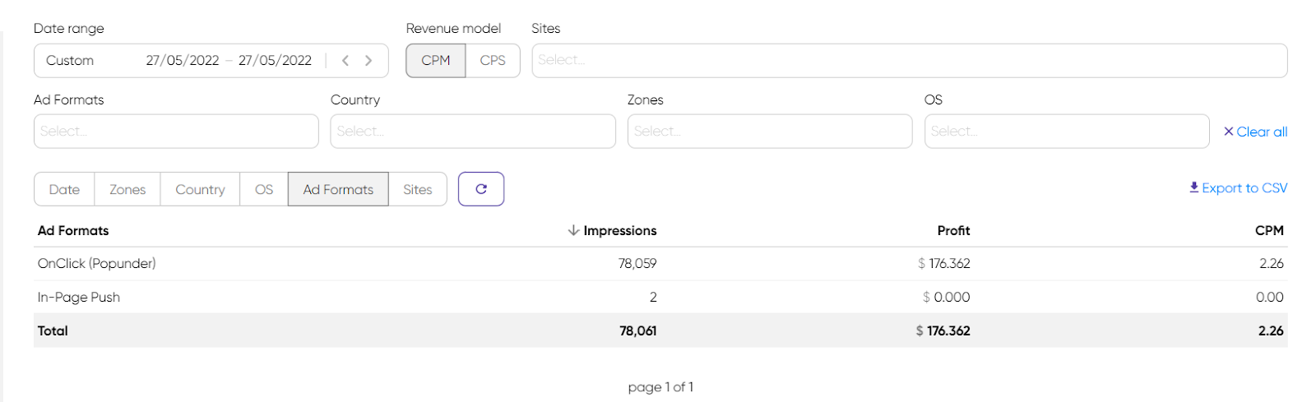The image size is (1316, 402).
Task: Click the refresh icon button
Action: 481,189
